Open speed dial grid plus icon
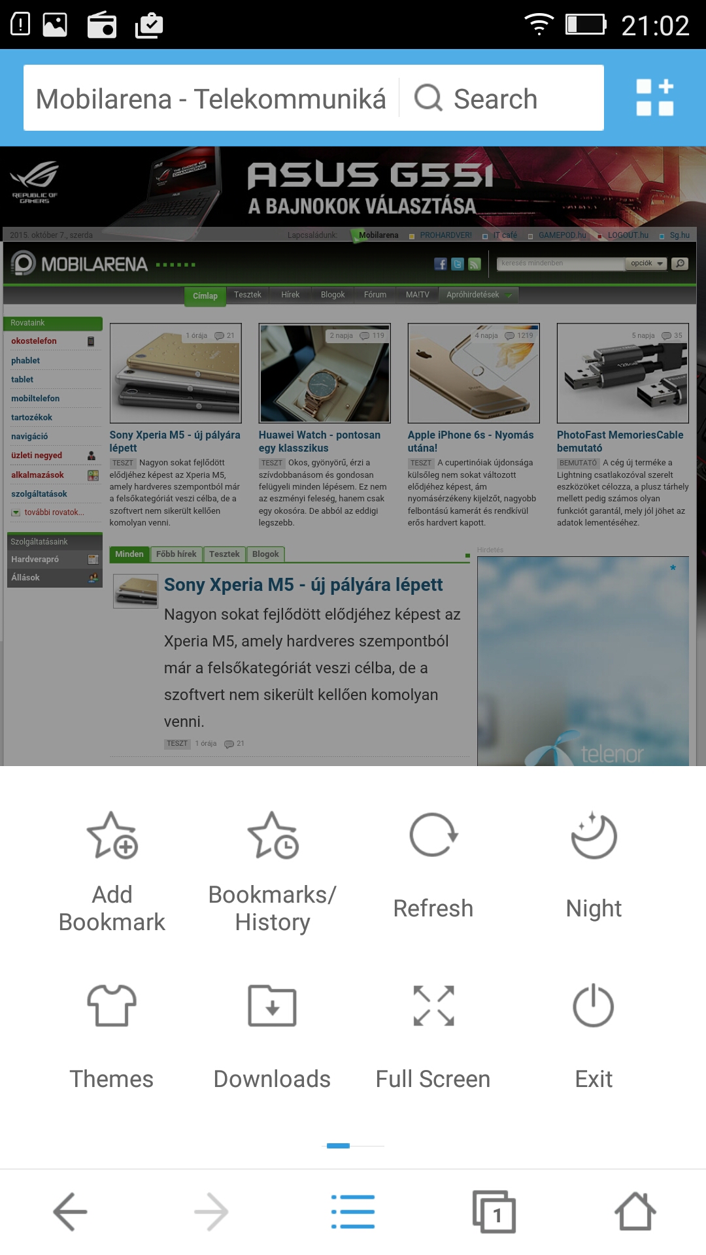The image size is (706, 1255). (x=655, y=97)
